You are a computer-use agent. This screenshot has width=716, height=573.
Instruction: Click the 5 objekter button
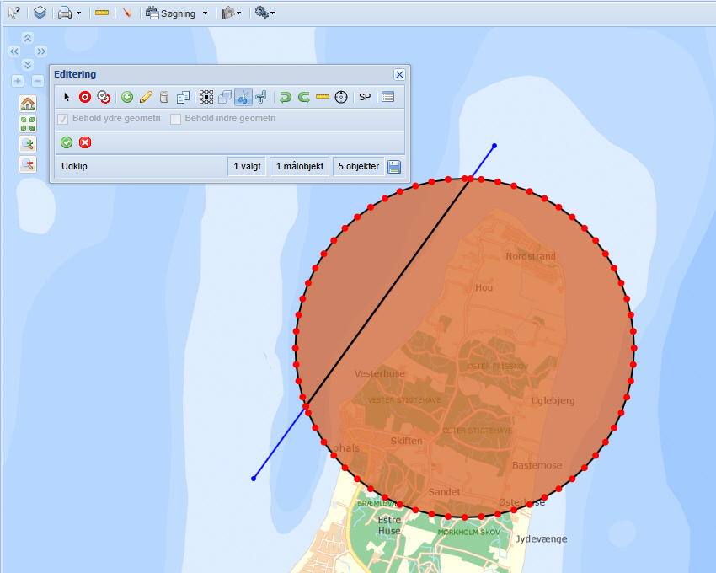coord(359,166)
